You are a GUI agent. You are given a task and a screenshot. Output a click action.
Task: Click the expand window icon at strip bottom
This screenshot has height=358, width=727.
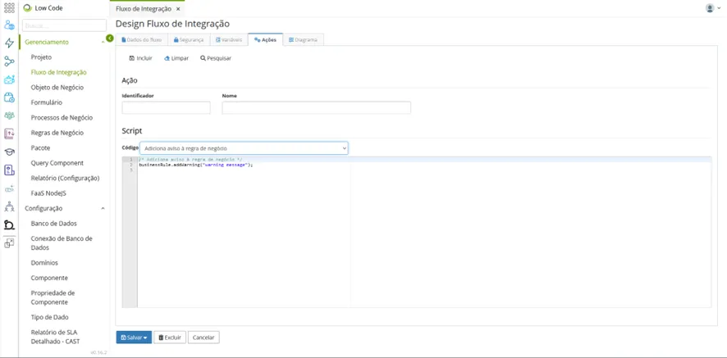(x=9, y=242)
